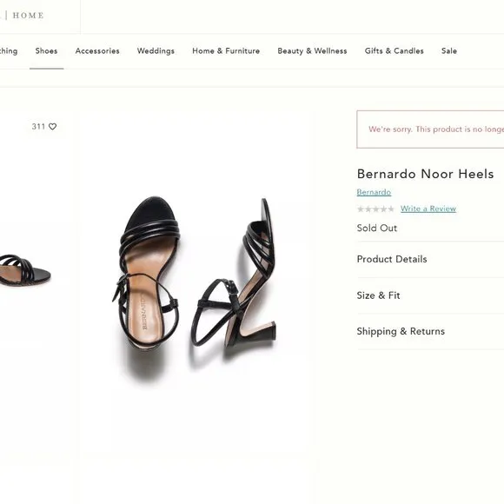Open the Shoes navigation tab
The image size is (504, 504).
click(x=46, y=50)
